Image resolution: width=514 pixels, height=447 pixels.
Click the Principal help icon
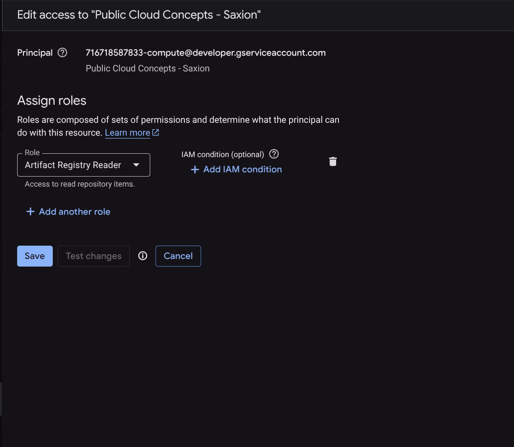62,52
